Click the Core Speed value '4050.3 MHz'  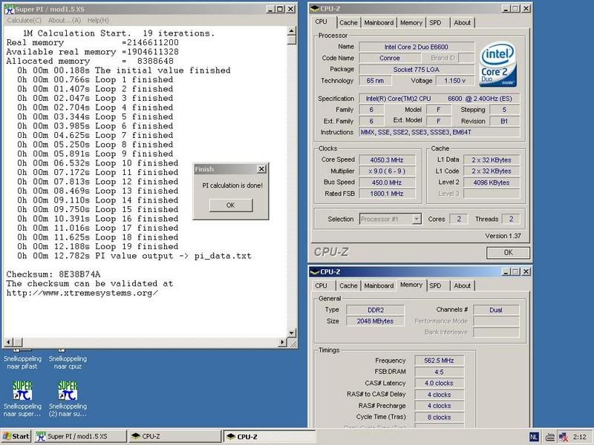[x=387, y=159]
